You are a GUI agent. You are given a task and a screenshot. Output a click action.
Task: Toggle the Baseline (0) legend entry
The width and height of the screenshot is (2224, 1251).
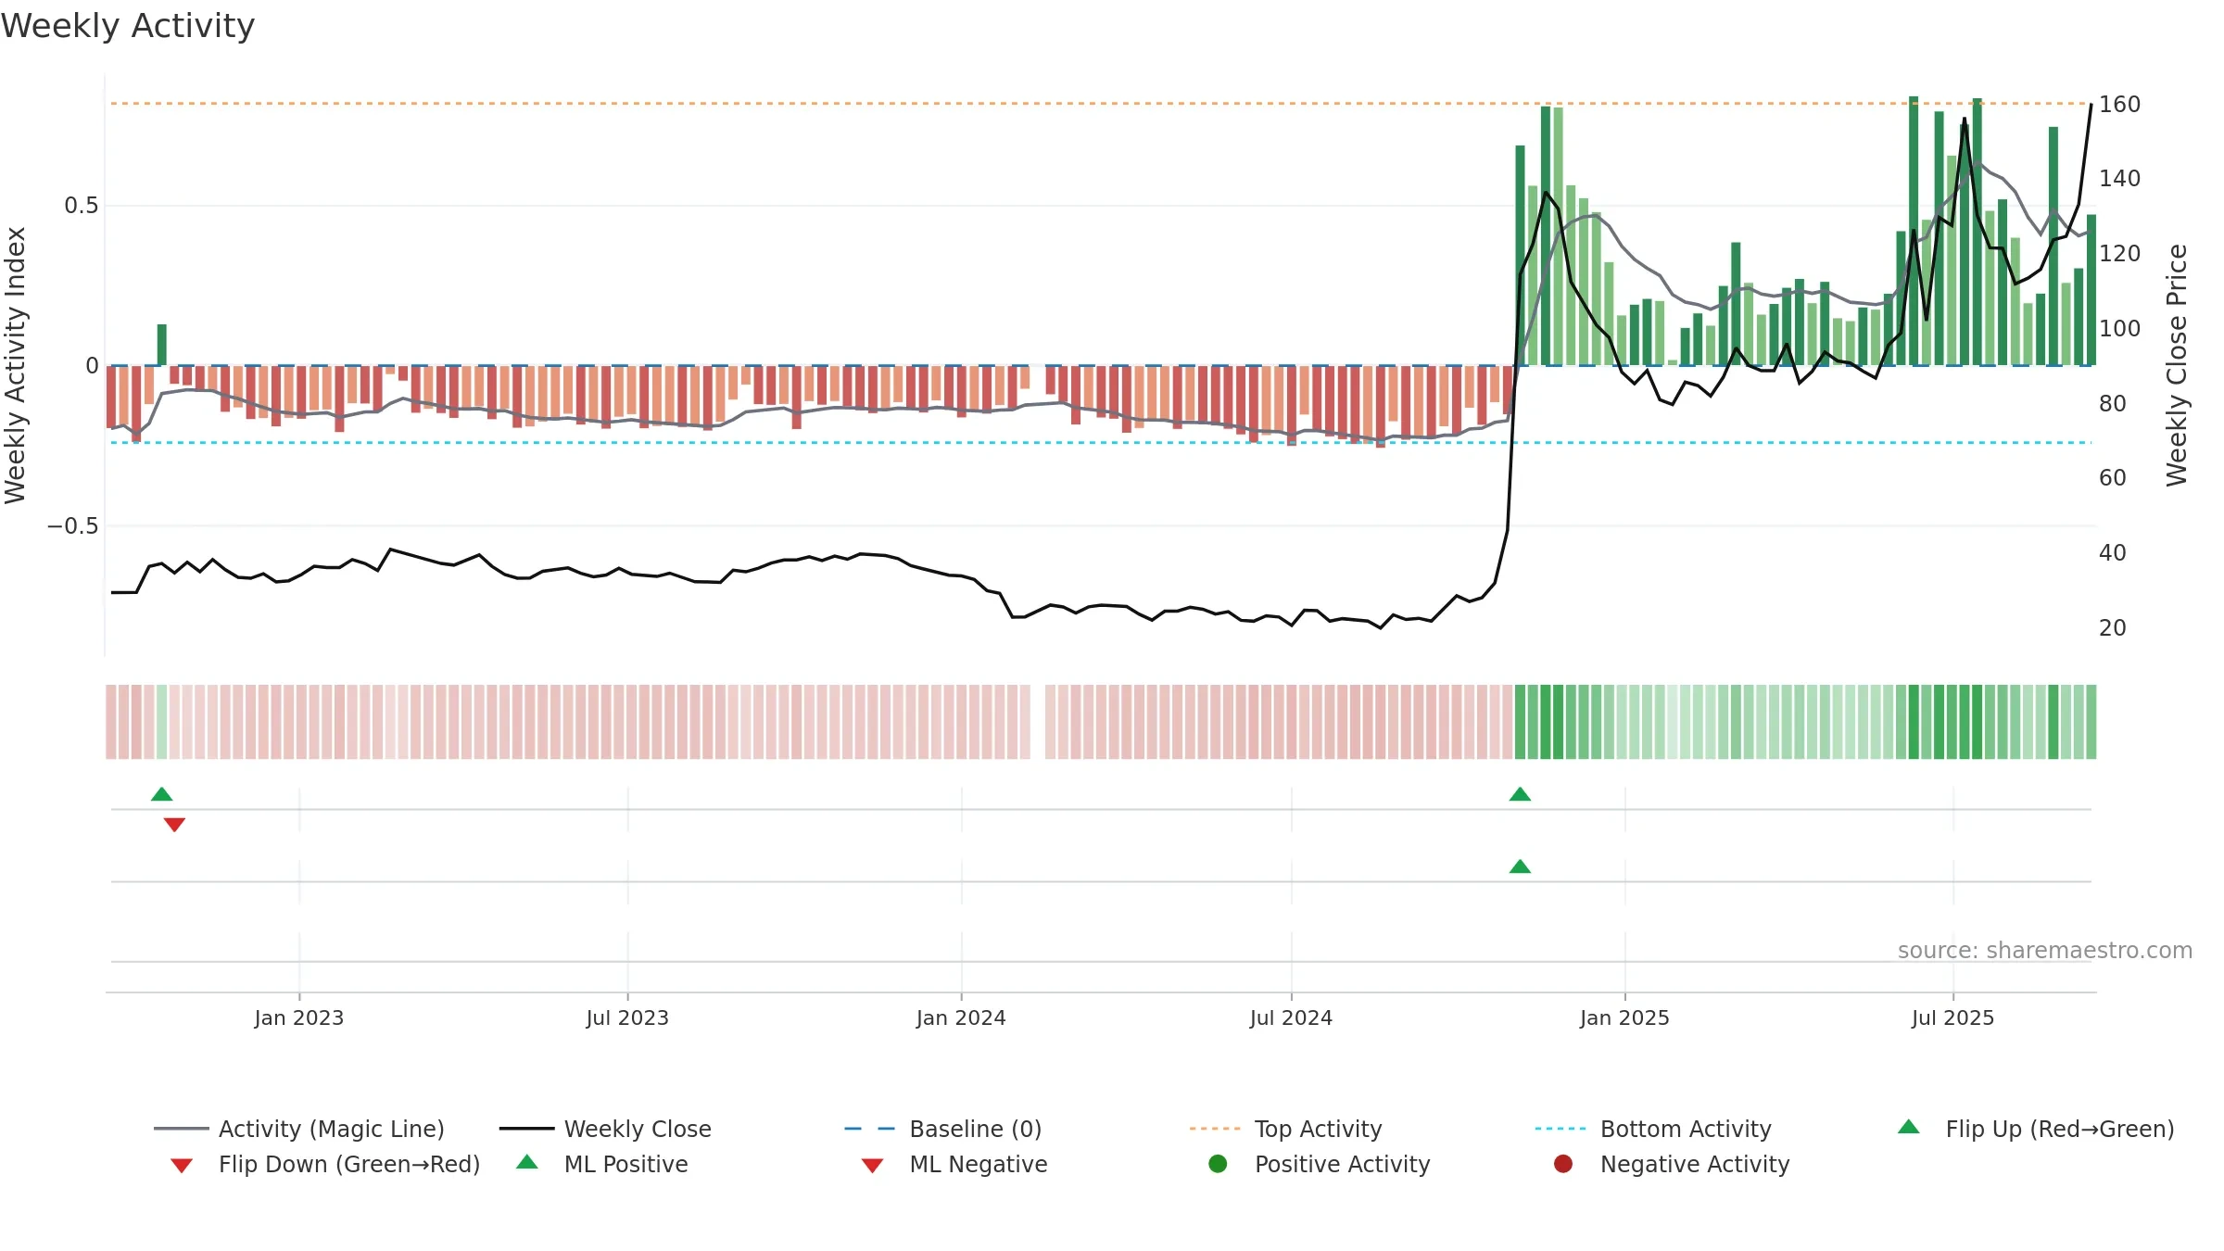[x=943, y=1129]
